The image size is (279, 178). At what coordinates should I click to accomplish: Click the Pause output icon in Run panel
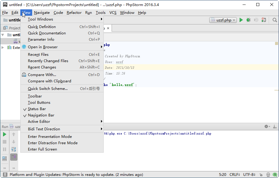[5, 149]
